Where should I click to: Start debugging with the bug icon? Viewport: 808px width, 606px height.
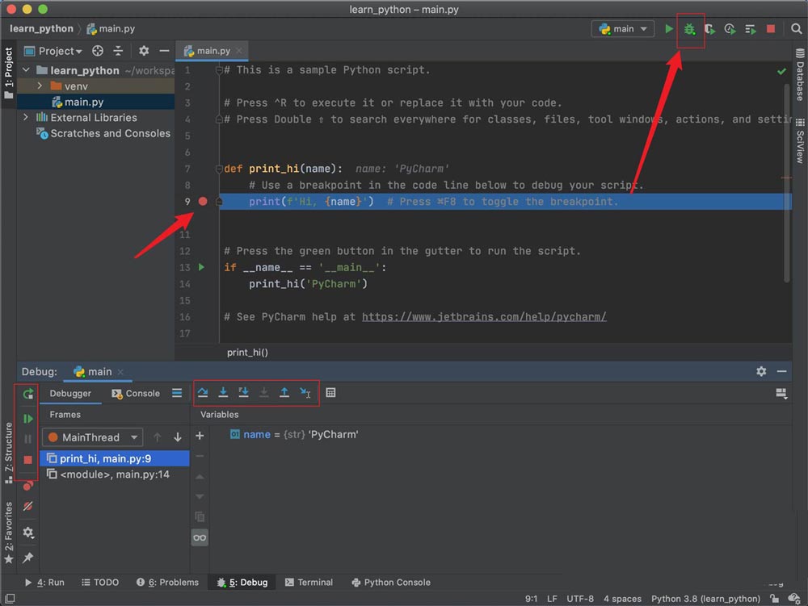[689, 29]
